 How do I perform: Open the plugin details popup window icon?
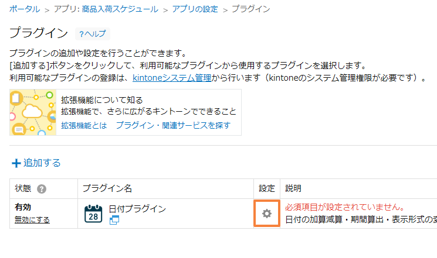(114, 220)
